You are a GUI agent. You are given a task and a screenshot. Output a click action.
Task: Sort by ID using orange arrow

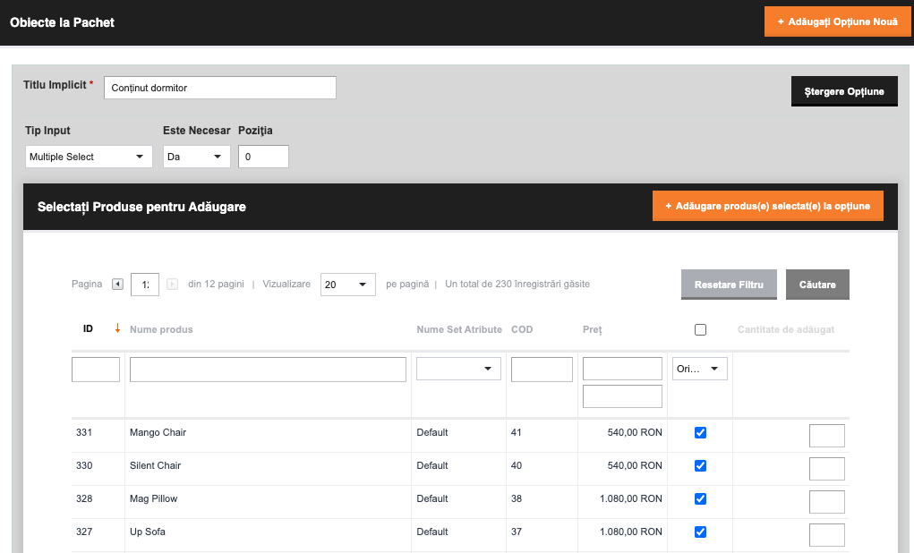[x=117, y=328]
